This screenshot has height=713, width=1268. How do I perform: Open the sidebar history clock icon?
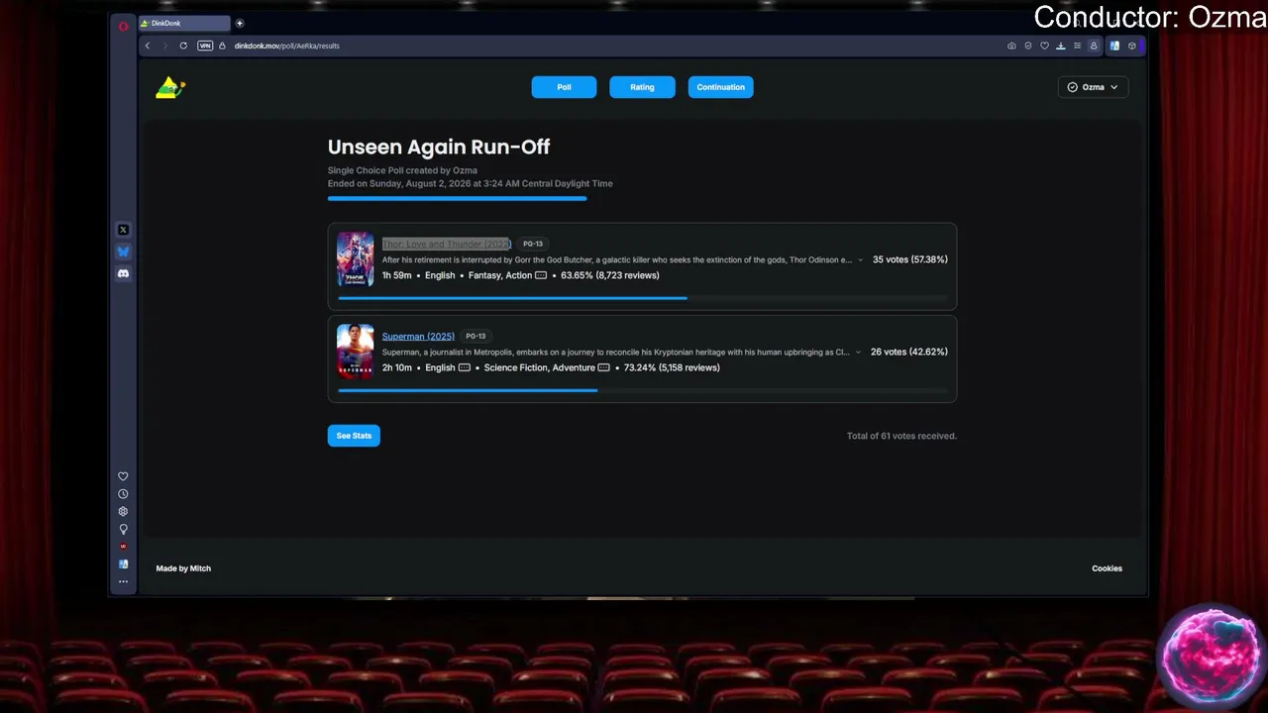pos(123,494)
